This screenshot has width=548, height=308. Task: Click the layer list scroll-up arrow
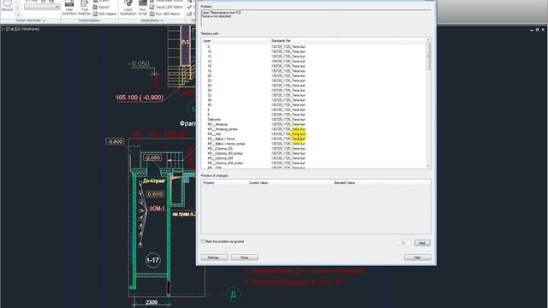428,40
